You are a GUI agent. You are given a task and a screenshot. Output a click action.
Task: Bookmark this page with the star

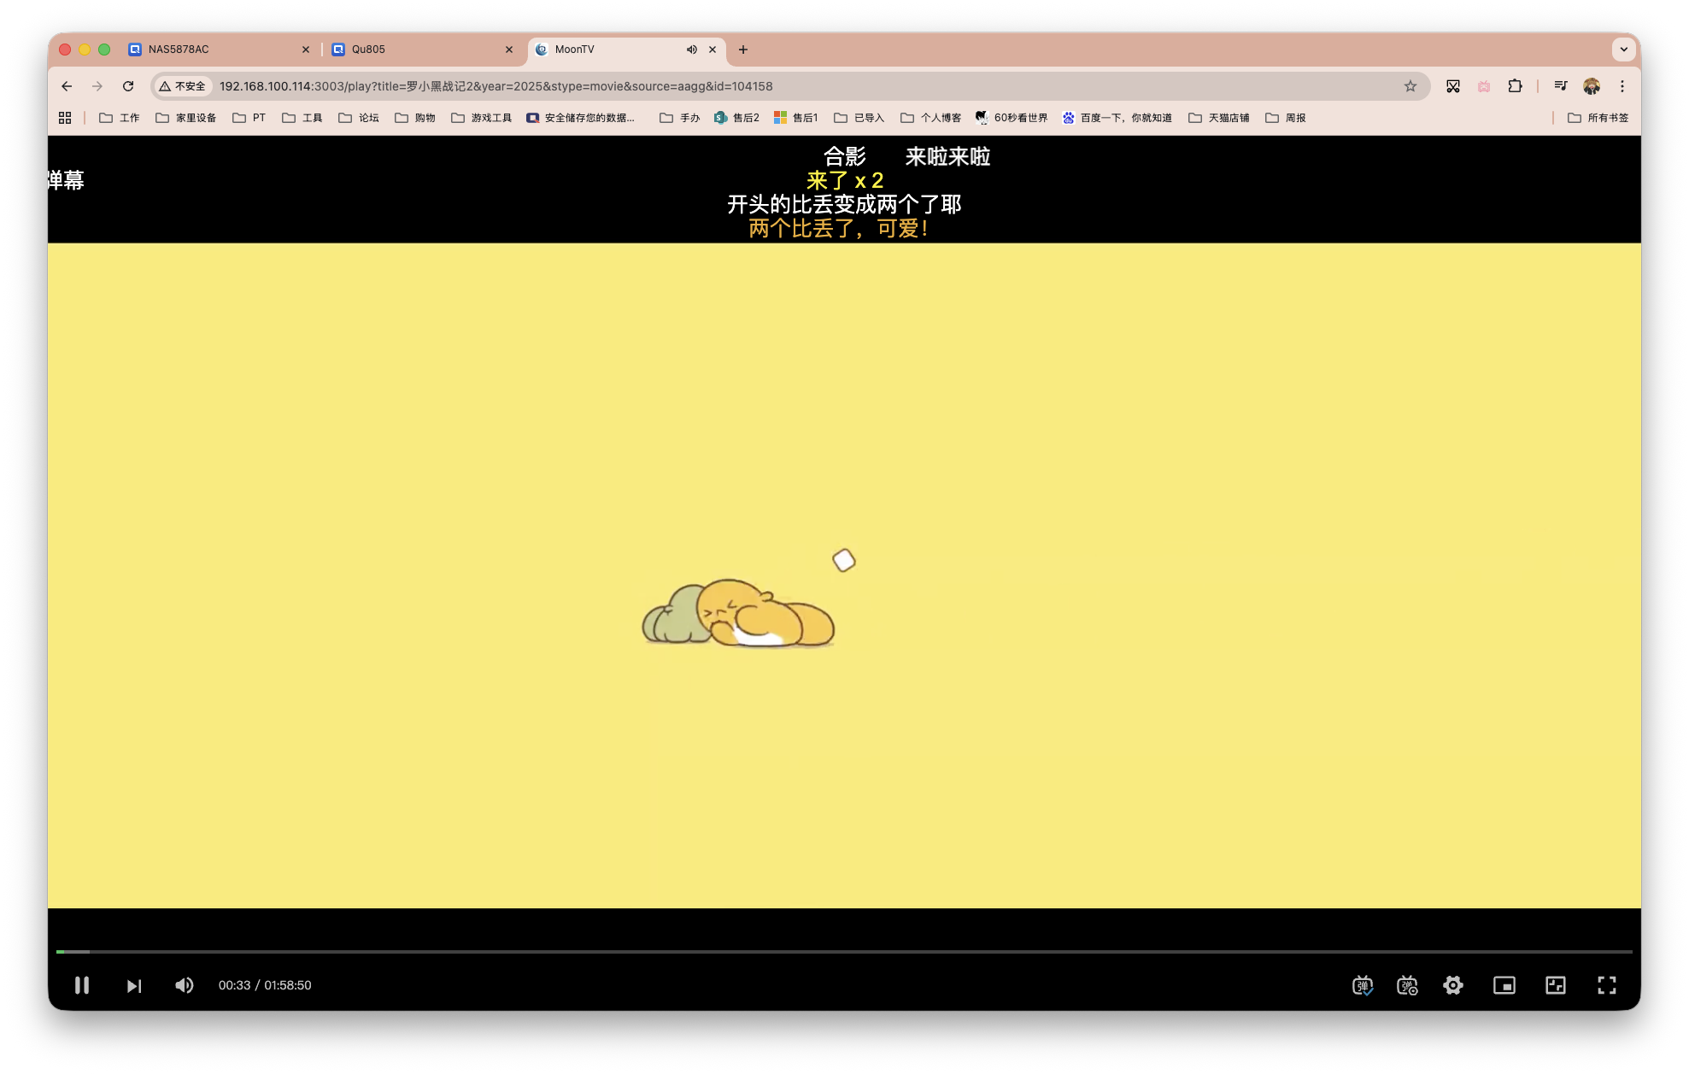1409,85
